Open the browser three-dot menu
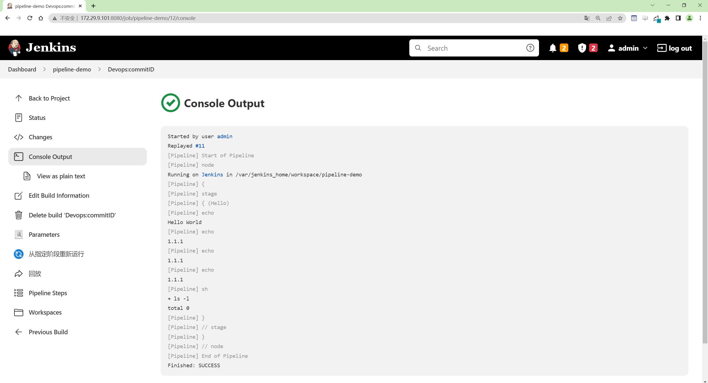This screenshot has width=708, height=383. 701,18
